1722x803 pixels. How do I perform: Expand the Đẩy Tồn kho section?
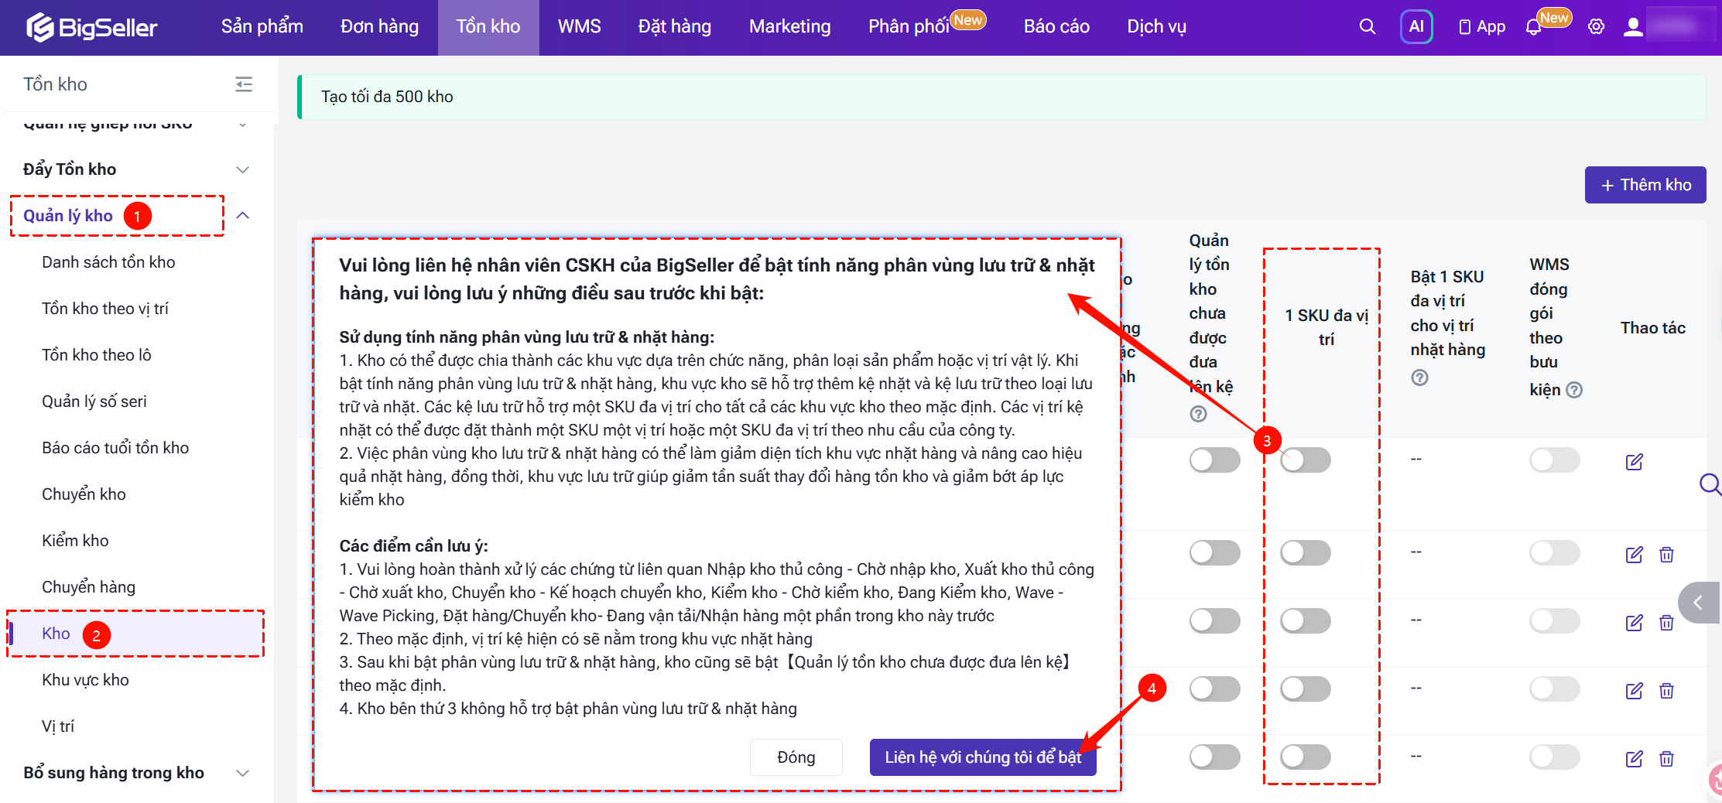242,169
